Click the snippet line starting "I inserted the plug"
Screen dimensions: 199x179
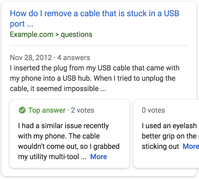(x=95, y=68)
